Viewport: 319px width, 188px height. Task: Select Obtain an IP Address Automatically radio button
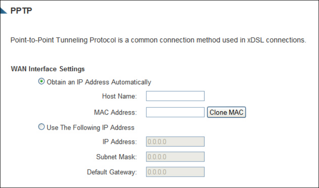click(41, 81)
